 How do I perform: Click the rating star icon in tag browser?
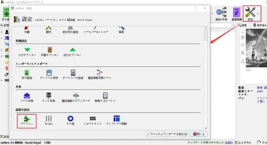coord(7,62)
